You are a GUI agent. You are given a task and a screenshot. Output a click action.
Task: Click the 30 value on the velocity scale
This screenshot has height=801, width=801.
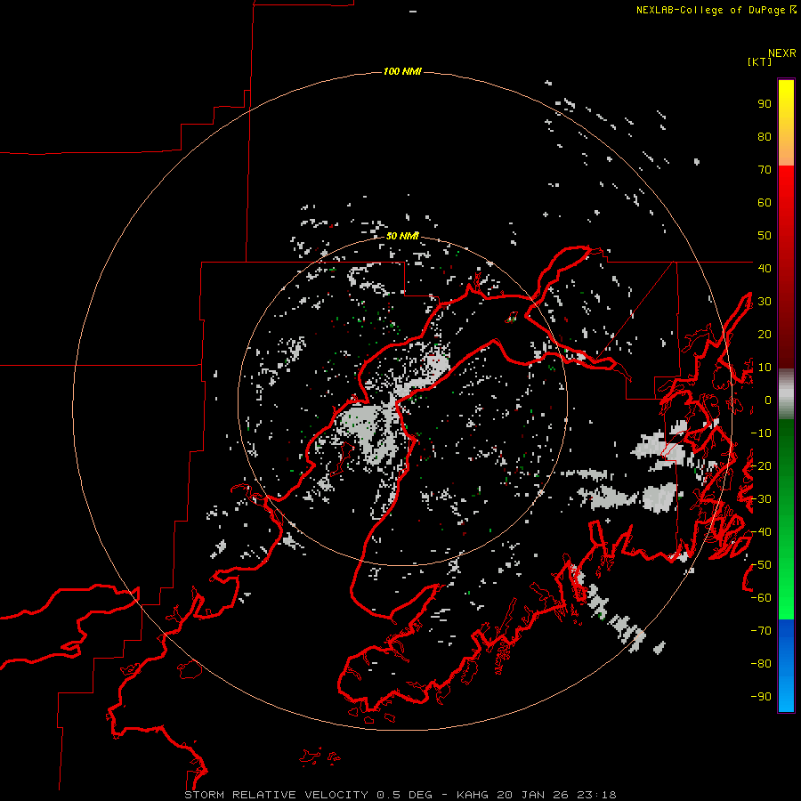[x=765, y=302]
